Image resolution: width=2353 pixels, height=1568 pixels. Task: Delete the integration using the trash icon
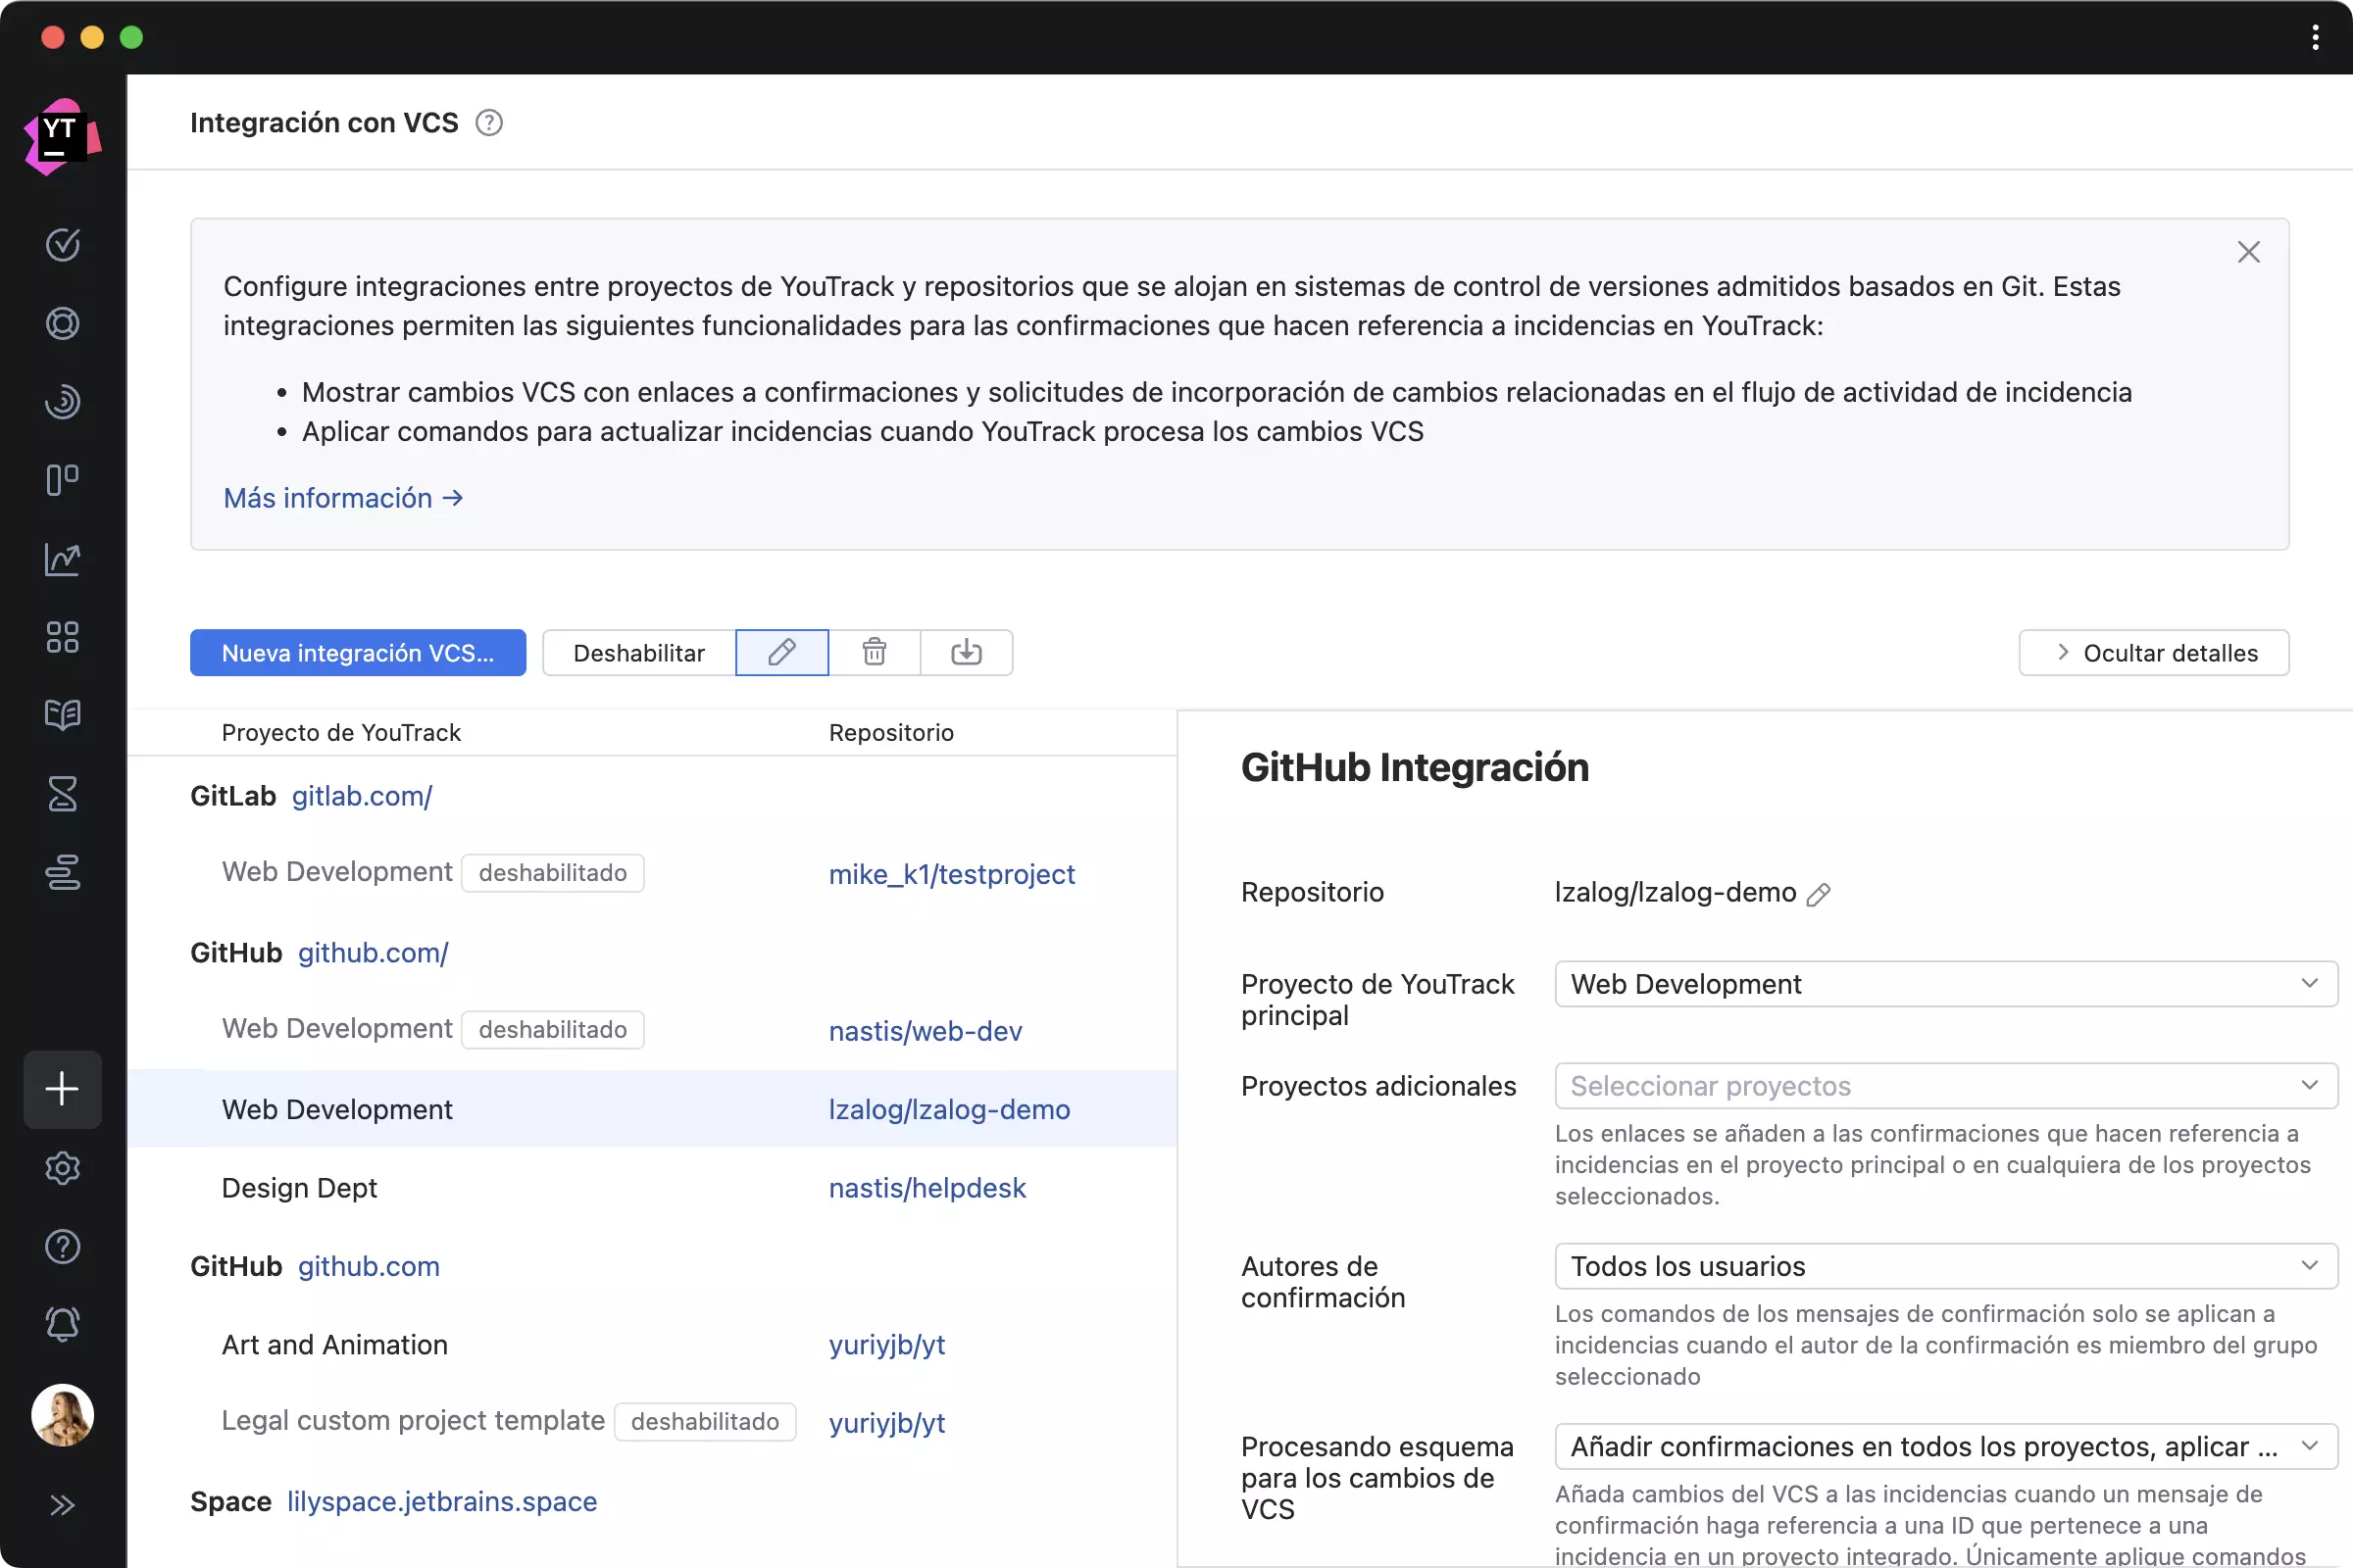click(x=874, y=652)
